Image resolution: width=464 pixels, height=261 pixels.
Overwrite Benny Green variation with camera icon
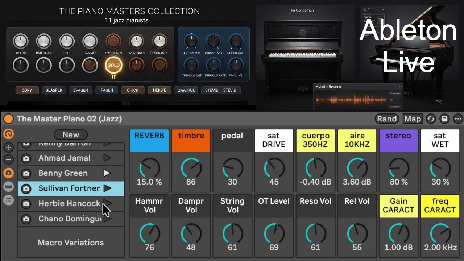[26, 173]
